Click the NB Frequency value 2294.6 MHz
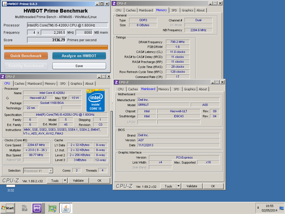This screenshot has height=214, width=285. click(198, 30)
